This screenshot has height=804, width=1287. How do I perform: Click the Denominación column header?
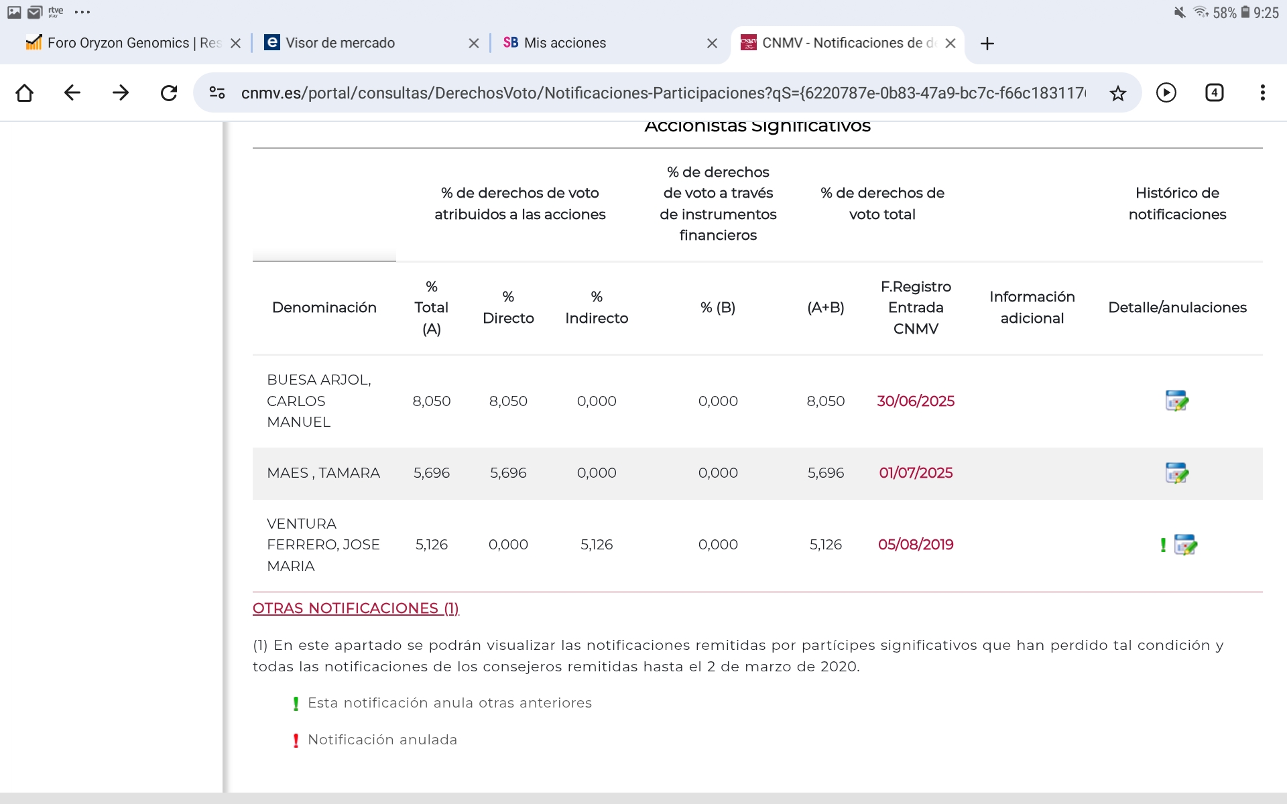[324, 308]
